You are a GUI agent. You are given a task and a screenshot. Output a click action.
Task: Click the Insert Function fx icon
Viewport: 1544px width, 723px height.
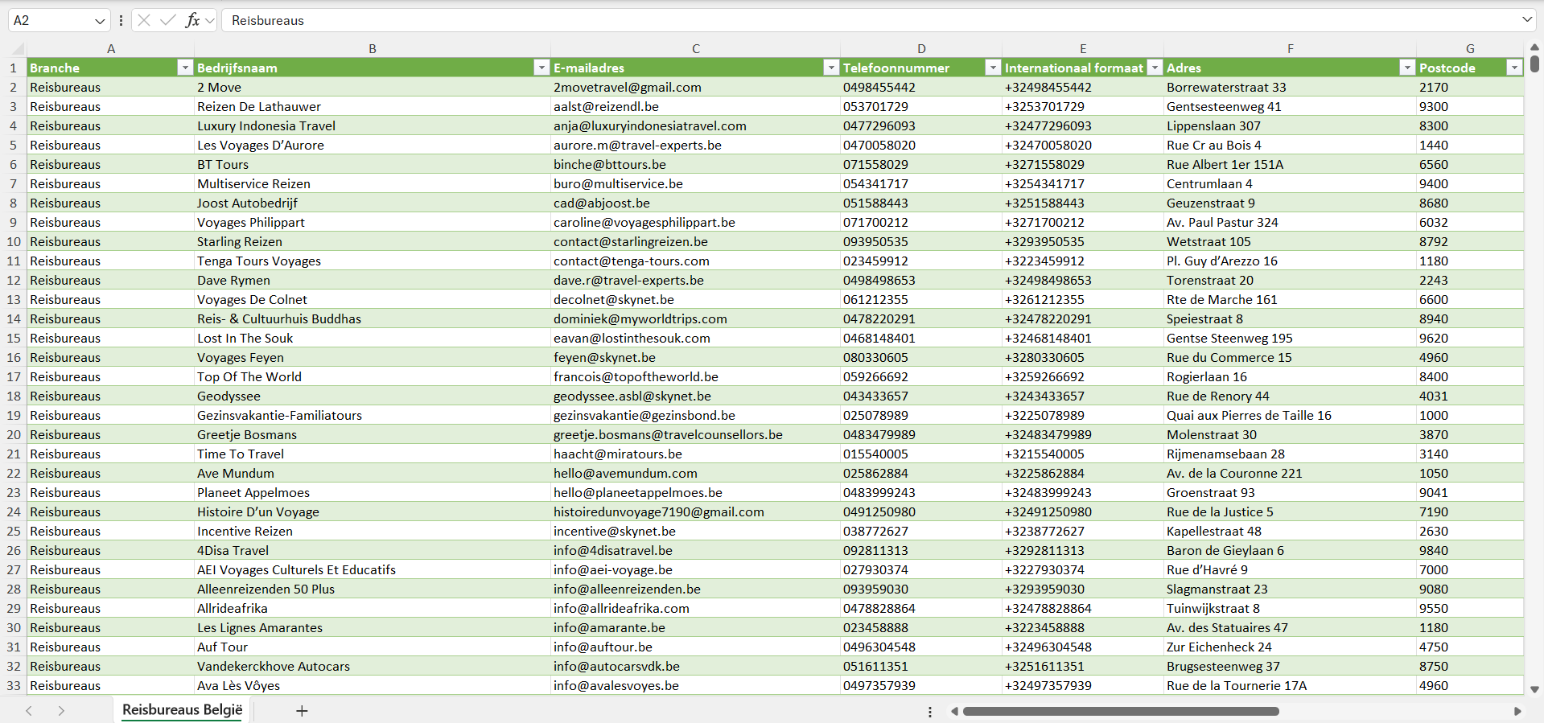point(192,20)
